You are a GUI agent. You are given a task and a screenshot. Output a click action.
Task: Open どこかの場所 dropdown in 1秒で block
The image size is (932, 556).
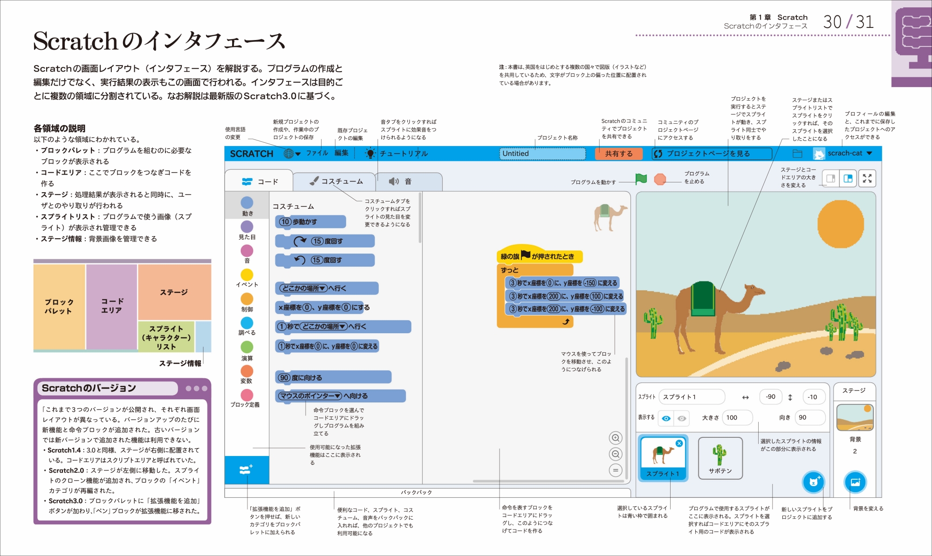click(x=323, y=327)
